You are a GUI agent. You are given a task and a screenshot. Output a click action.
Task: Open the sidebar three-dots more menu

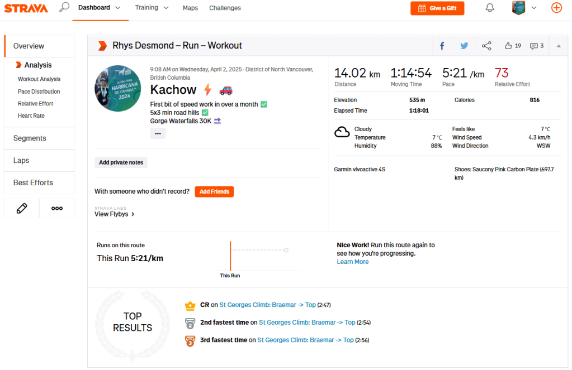[57, 208]
